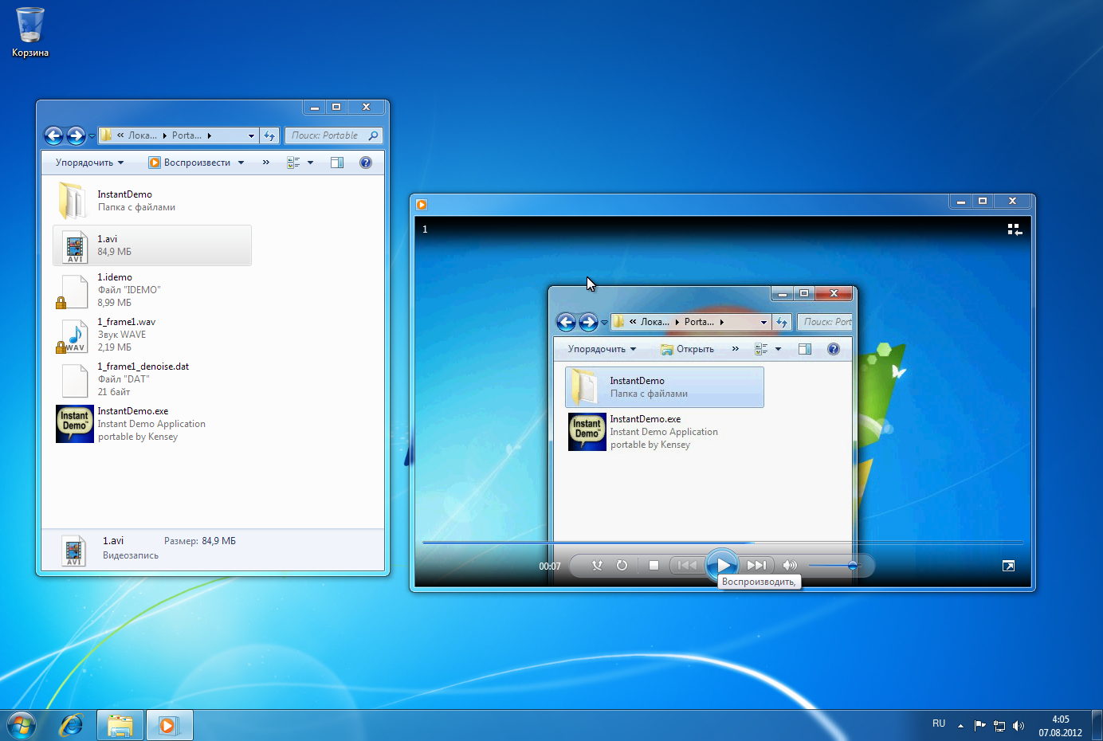Go back in the Explorer window

(x=54, y=136)
